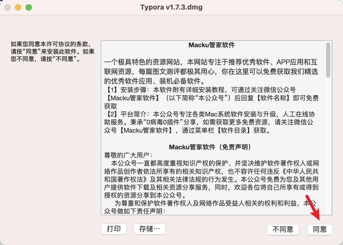Image resolution: width=343 pixels, height=245 pixels.
Task: Click the line starting 一个极具特色的资源网站
Action: [x=211, y=63]
